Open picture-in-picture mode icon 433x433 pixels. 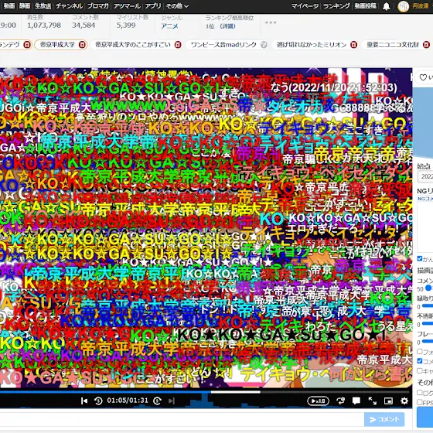click(388, 401)
